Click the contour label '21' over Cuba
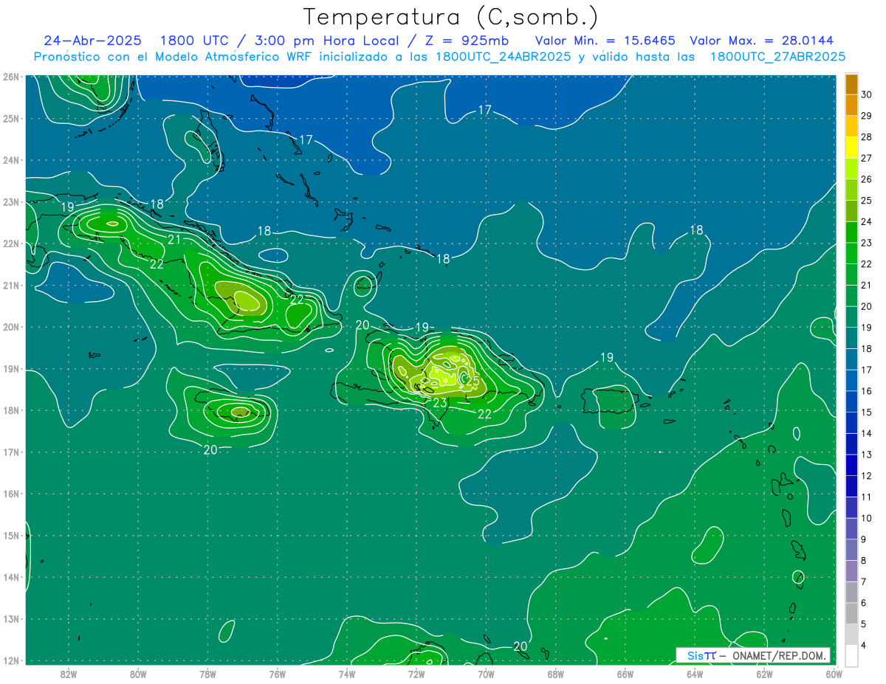The image size is (886, 684). 174,239
